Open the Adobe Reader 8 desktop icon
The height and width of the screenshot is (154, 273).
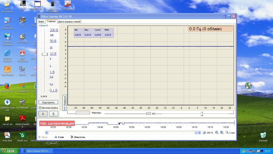(22, 121)
